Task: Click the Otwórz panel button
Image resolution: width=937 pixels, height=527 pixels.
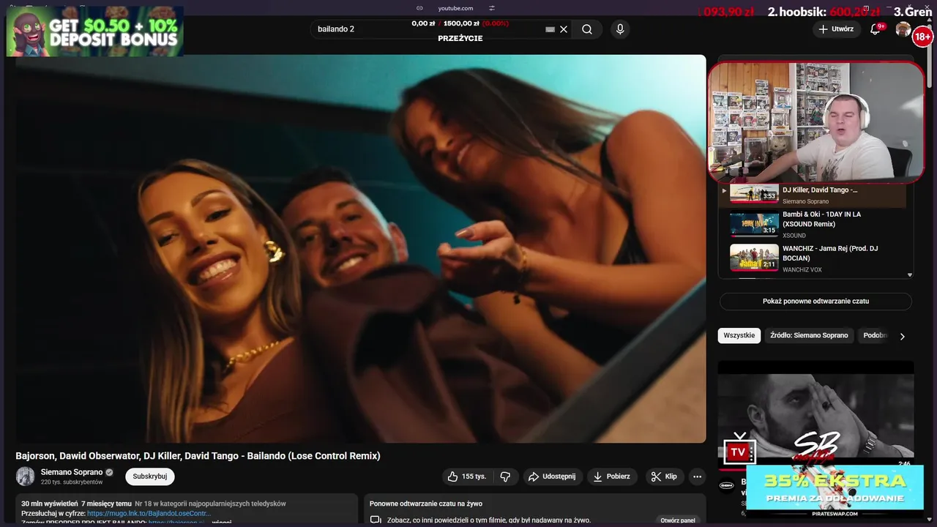Action: 678,520
